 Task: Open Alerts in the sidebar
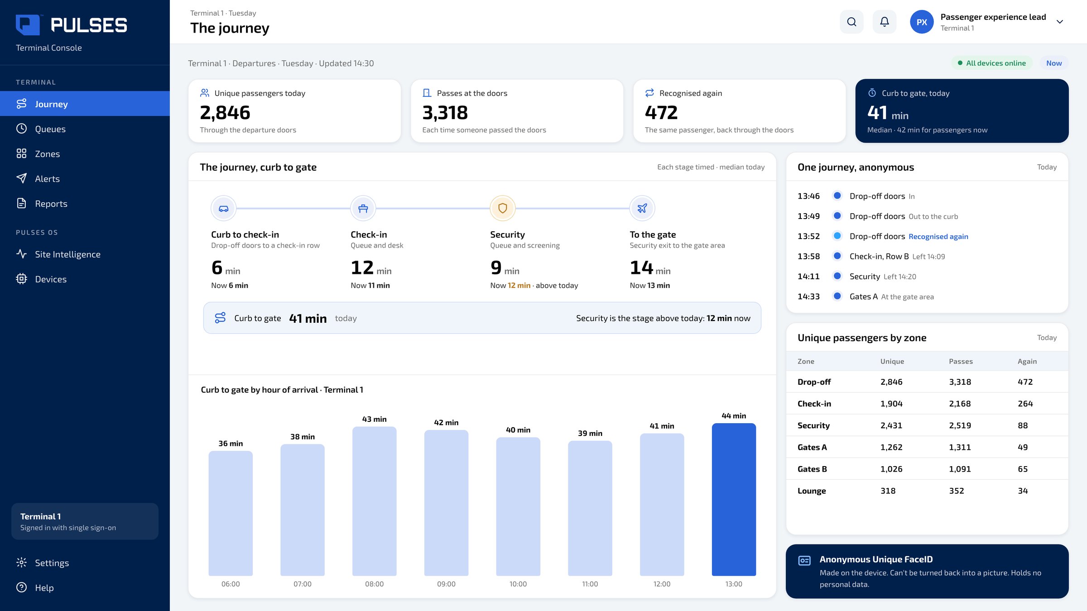tap(85, 178)
